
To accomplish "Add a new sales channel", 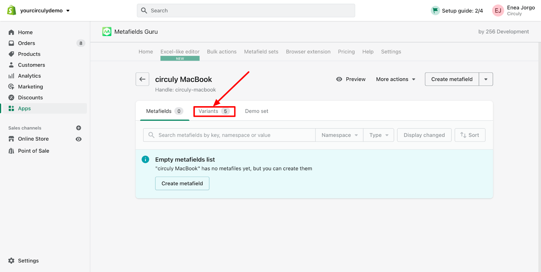I will (78, 128).
